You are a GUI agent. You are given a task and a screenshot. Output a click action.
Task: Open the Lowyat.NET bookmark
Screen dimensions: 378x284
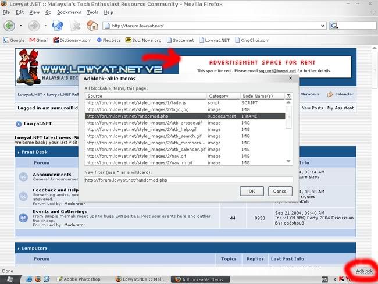pyautogui.click(x=215, y=40)
